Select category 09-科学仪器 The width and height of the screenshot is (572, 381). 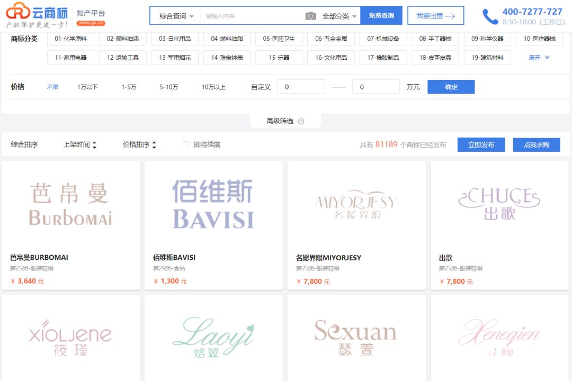[487, 39]
